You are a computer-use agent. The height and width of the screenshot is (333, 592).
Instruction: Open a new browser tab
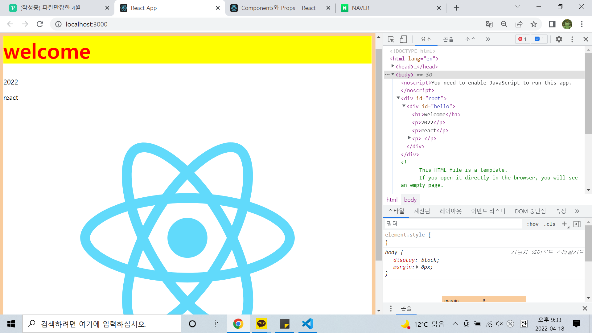(x=457, y=8)
